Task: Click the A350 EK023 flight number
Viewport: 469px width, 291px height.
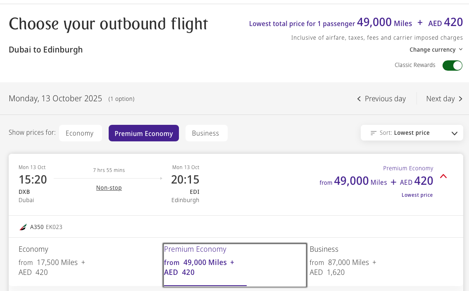Action: 46,227
